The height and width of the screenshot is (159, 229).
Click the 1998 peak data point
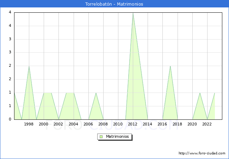point(29,66)
